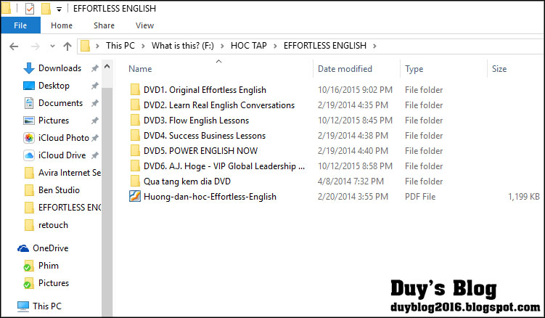This screenshot has width=545, height=318.
Task: Expand chevron after HOC TAP breadcrumb
Action: tap(275, 46)
